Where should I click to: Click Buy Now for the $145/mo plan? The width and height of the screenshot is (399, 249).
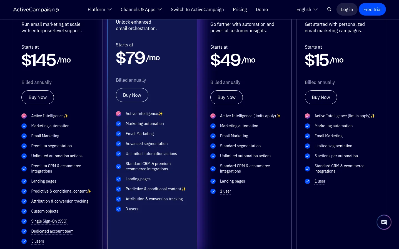(38, 97)
